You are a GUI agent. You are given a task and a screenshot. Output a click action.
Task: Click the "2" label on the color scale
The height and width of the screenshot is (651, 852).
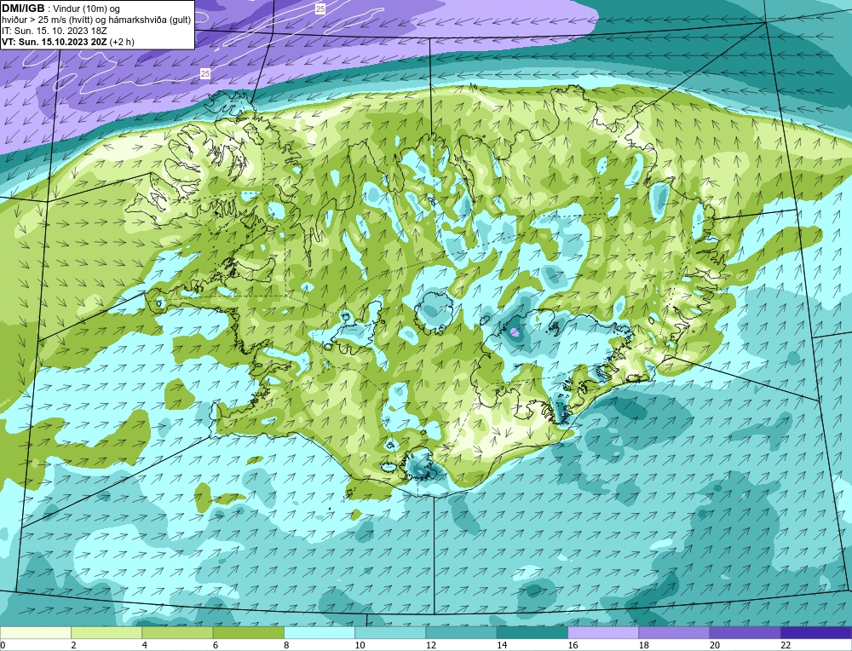[x=73, y=645]
